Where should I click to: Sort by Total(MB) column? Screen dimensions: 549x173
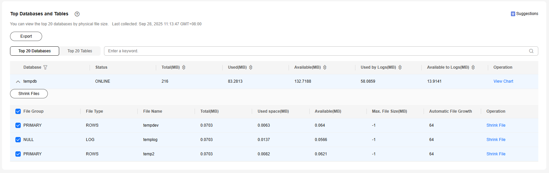184,67
